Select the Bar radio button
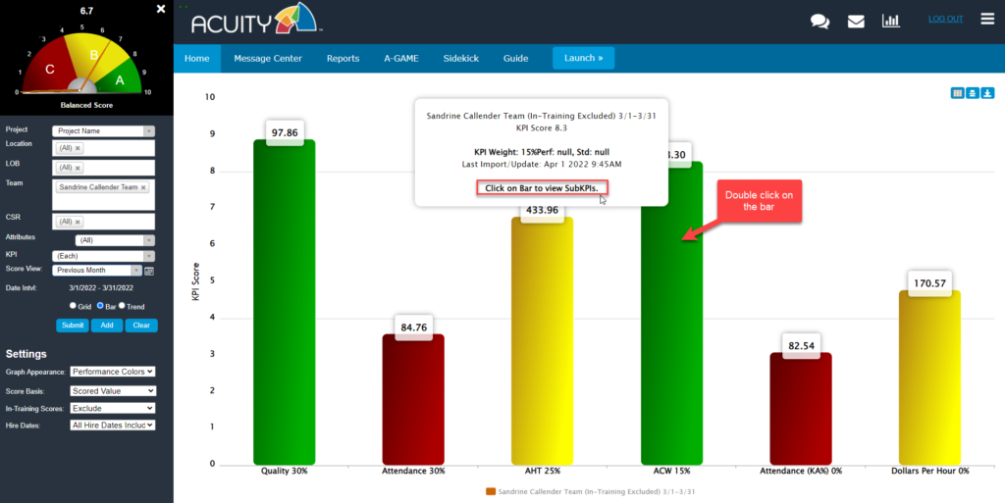1005x503 pixels. point(100,306)
